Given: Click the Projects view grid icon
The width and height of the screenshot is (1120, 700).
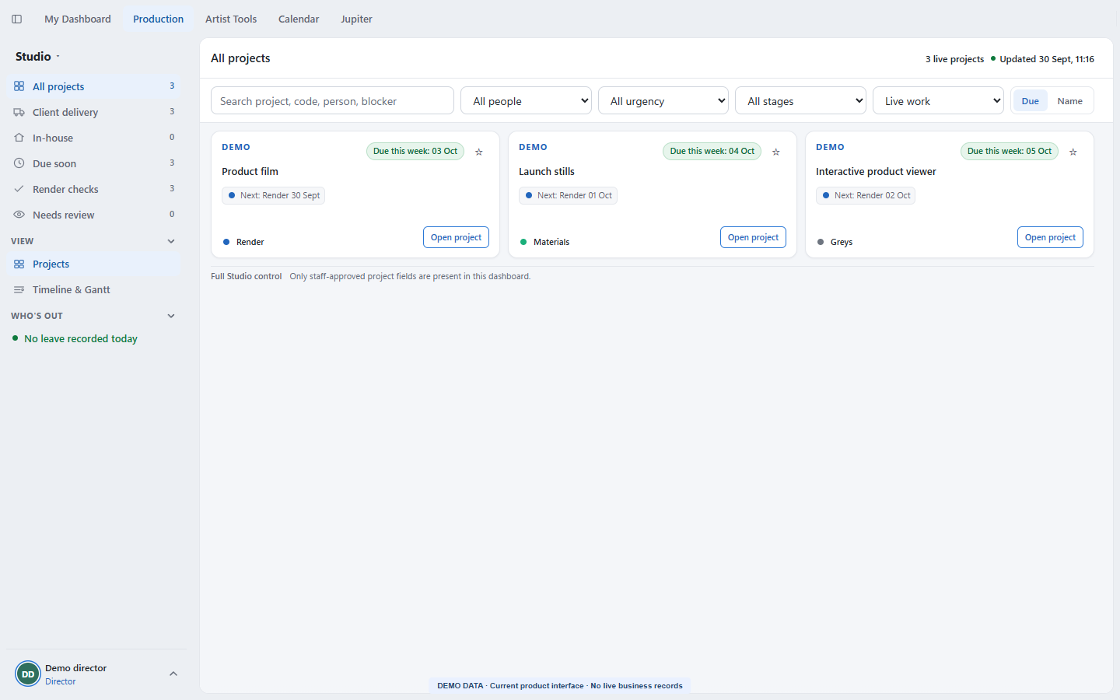Looking at the screenshot, I should point(19,264).
